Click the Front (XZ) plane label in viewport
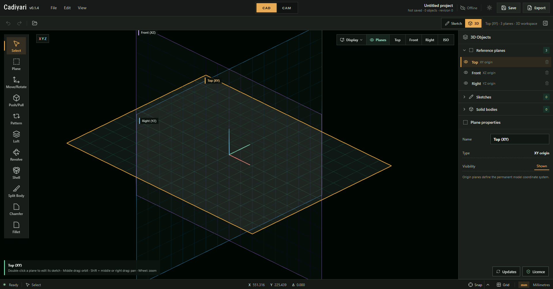The width and height of the screenshot is (553, 289). [x=148, y=33]
